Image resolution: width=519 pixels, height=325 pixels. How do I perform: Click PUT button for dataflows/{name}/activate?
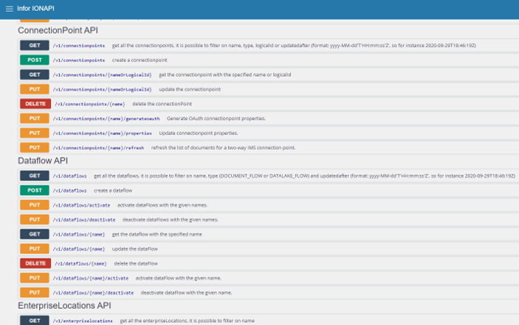[35, 278]
